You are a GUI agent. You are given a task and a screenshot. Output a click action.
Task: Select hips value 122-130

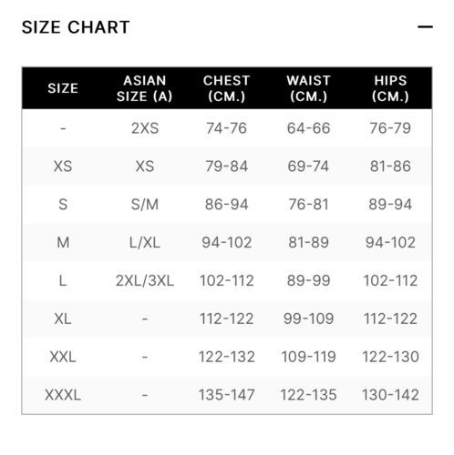click(390, 357)
